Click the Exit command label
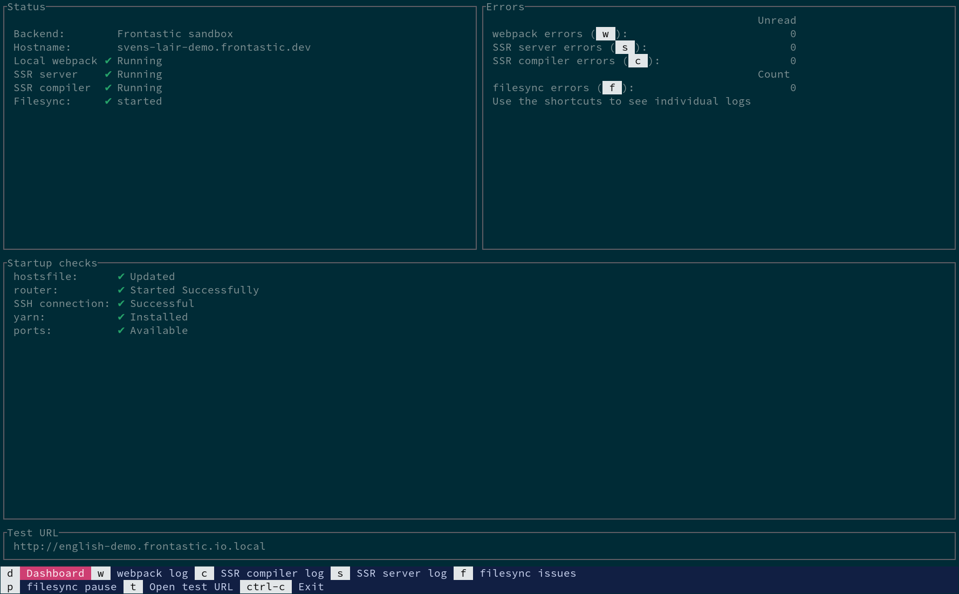Viewport: 959px width, 594px height. (311, 586)
